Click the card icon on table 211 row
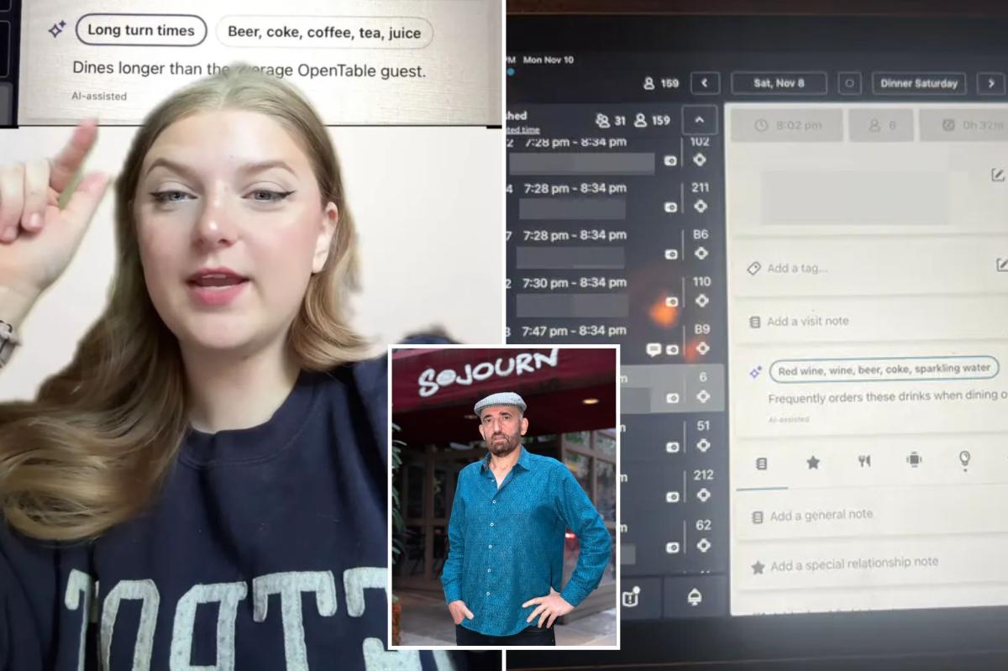This screenshot has height=671, width=1008. (x=672, y=207)
